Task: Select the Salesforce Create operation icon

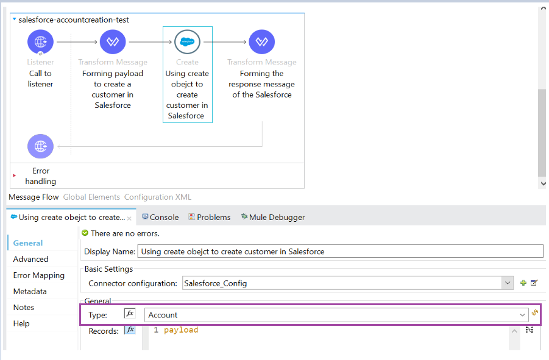Action: click(x=187, y=41)
